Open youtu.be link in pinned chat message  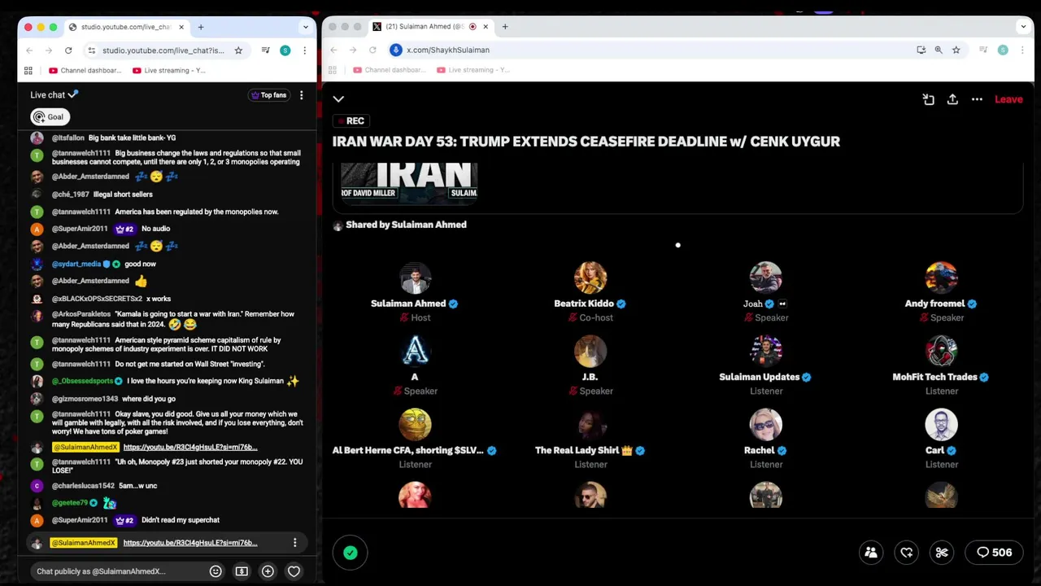pos(190,543)
